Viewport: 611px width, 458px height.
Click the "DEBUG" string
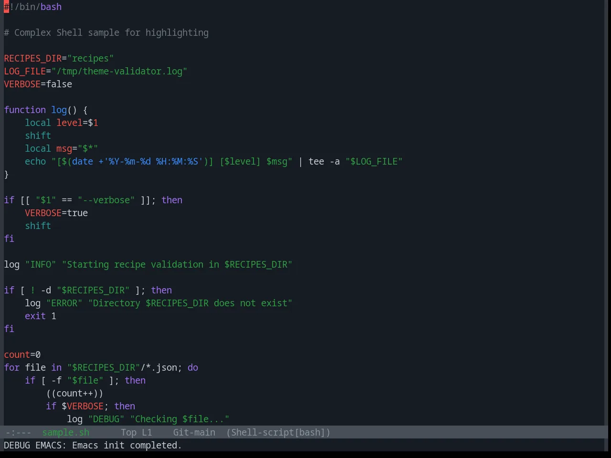(106, 419)
